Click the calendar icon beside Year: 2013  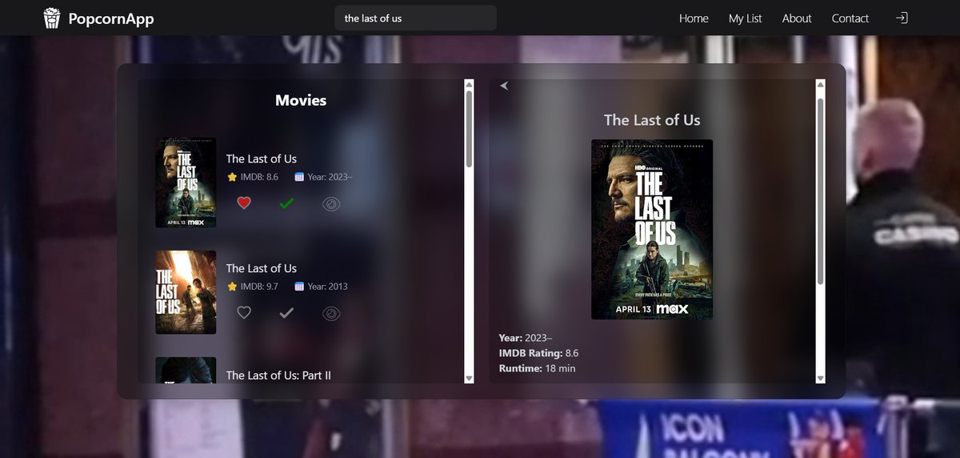tap(299, 287)
